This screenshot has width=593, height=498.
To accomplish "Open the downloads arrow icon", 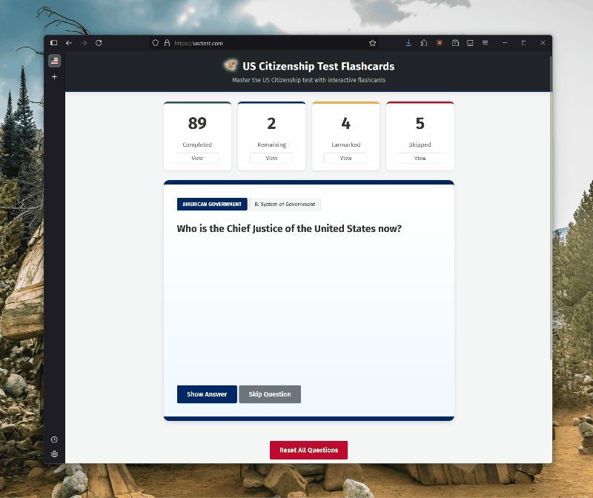I will coord(408,43).
